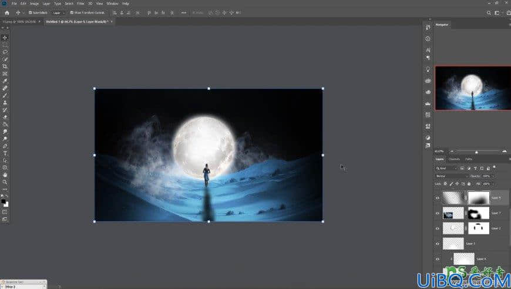This screenshot has height=289, width=511.
Task: Click the Navigator zoom percentage field
Action: click(440, 151)
